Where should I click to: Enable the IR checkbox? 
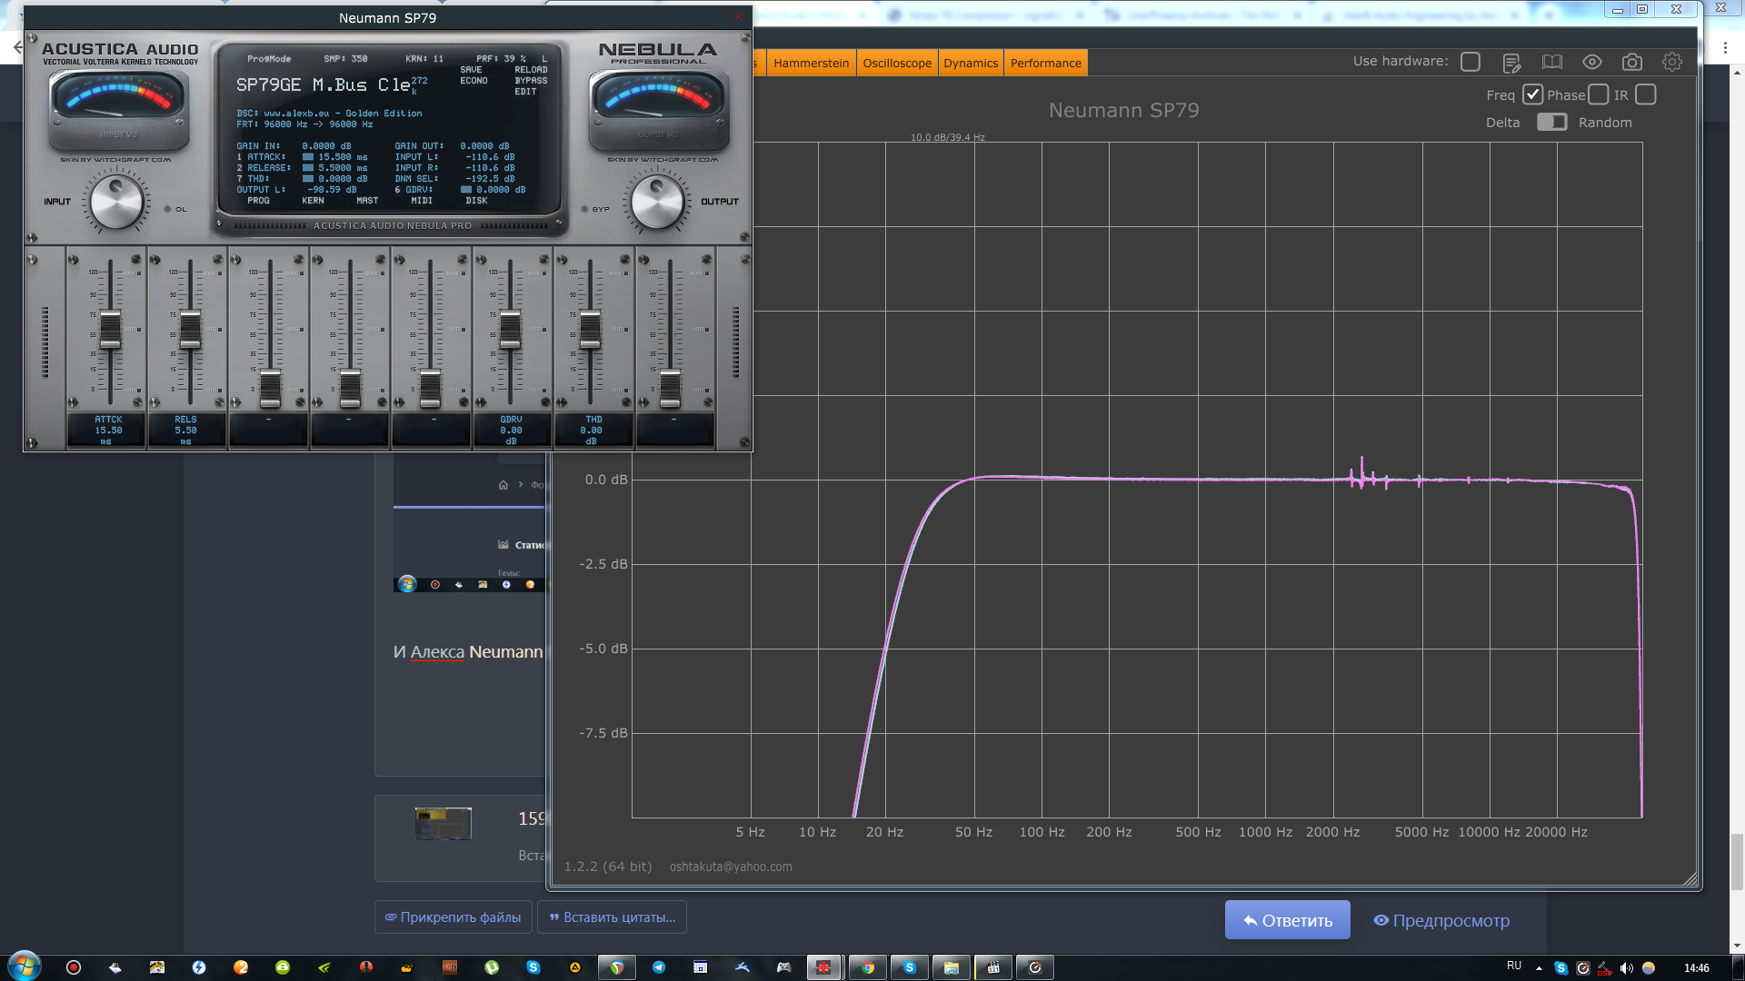coord(1646,94)
